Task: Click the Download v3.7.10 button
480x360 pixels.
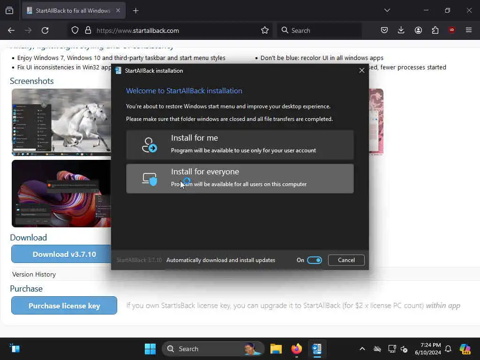Action: click(61, 254)
